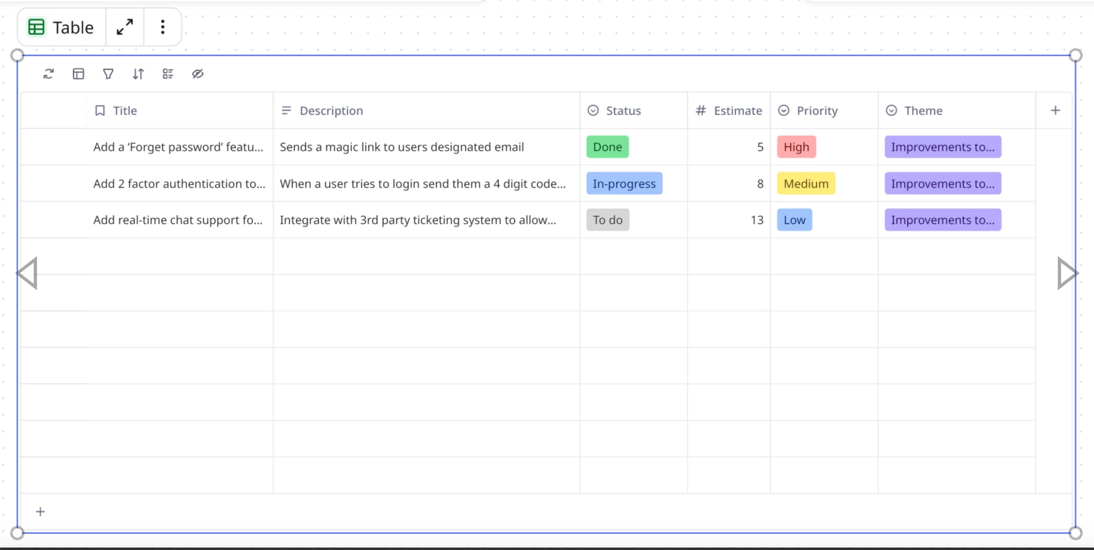Screen dimensions: 1094x550
Task: Click the Medium priority tag
Action: pos(806,183)
